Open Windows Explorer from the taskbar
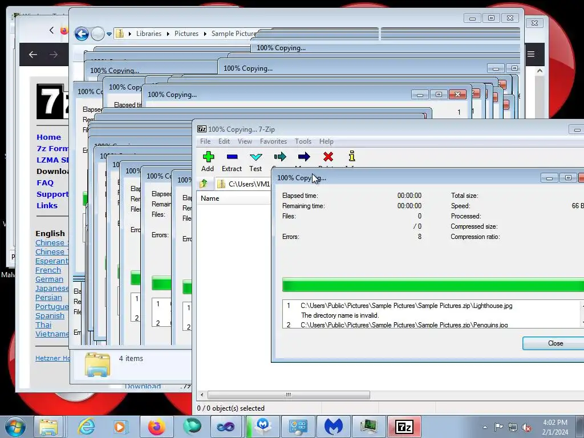 [x=49, y=427]
